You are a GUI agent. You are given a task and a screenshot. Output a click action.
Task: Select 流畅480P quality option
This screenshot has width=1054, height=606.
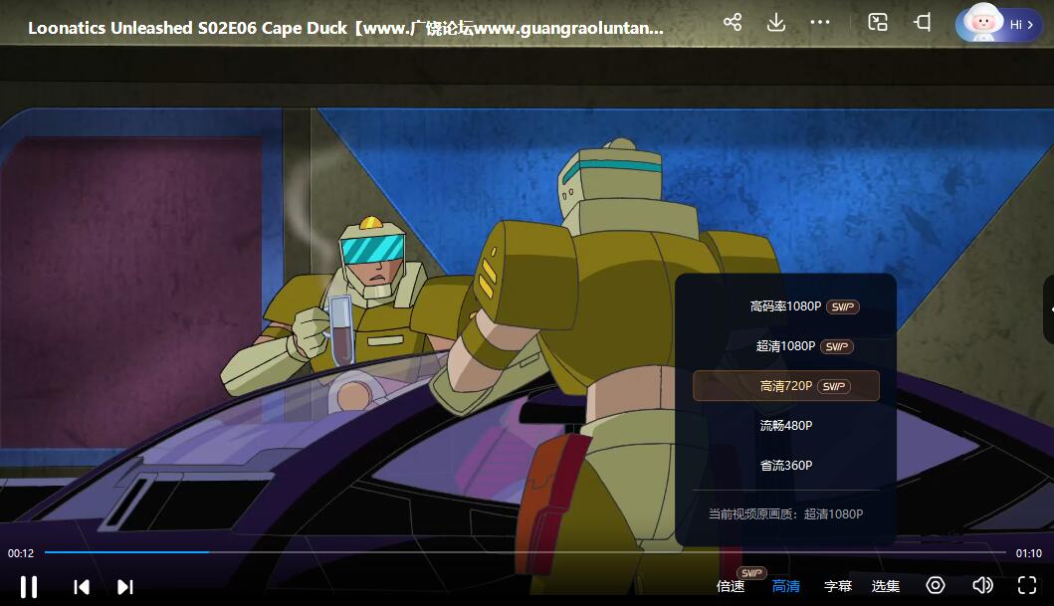pos(786,425)
